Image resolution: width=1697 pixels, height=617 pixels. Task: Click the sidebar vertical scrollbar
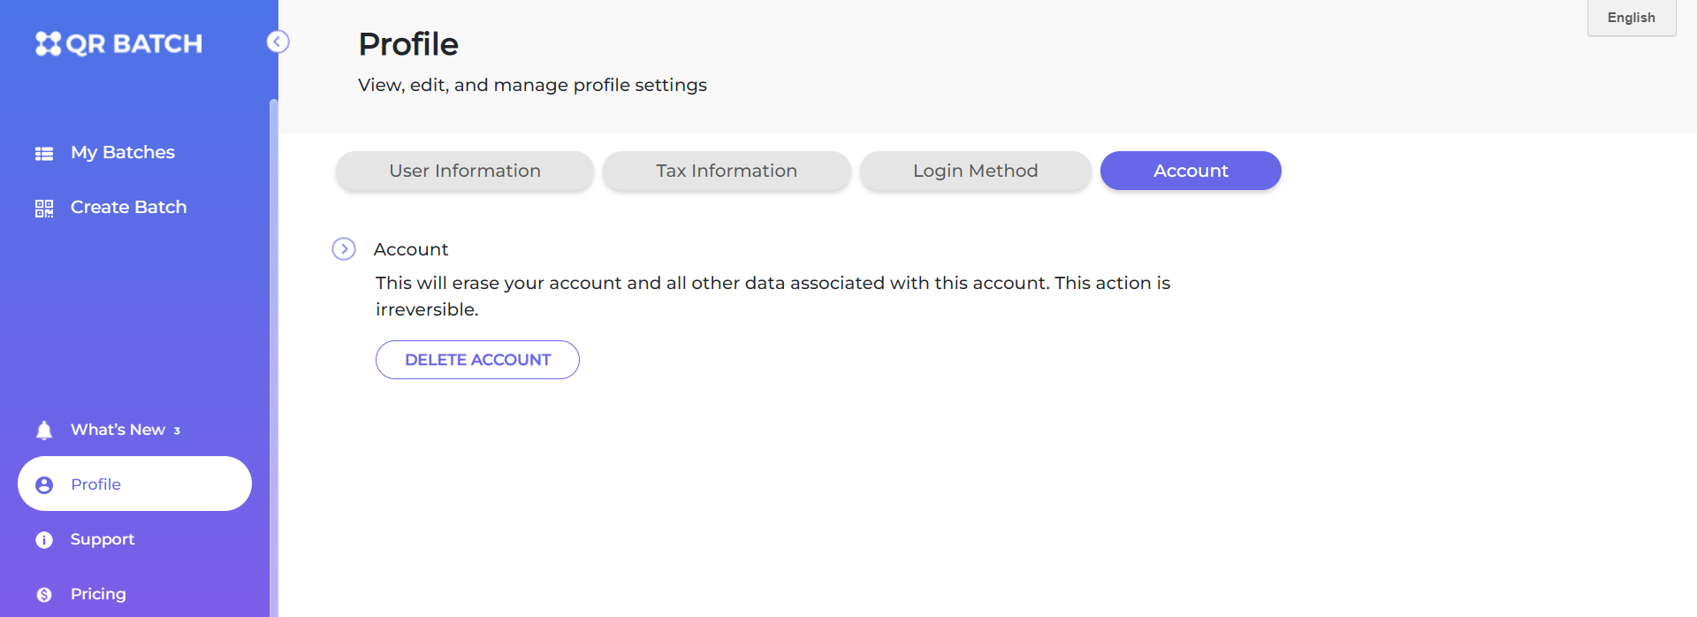[274, 358]
